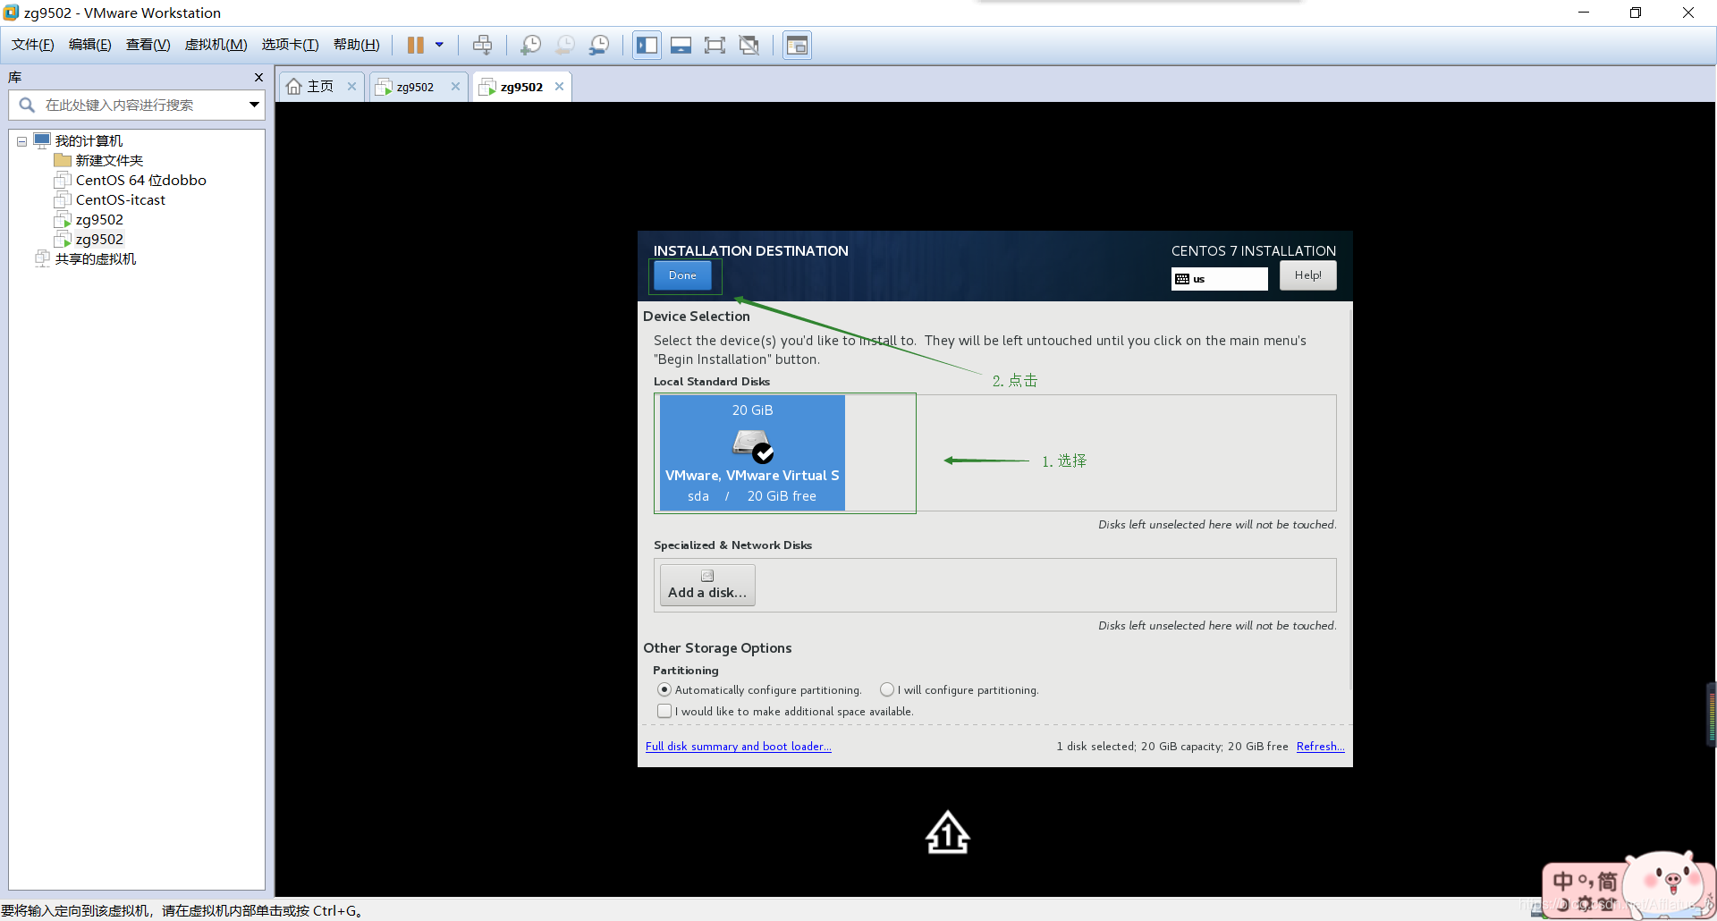The width and height of the screenshot is (1717, 921).
Task: Open the 编辑(E) menu
Action: 89,45
